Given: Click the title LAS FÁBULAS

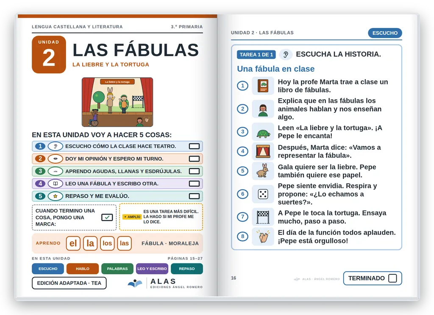Looking at the screenshot, I should click(136, 50).
